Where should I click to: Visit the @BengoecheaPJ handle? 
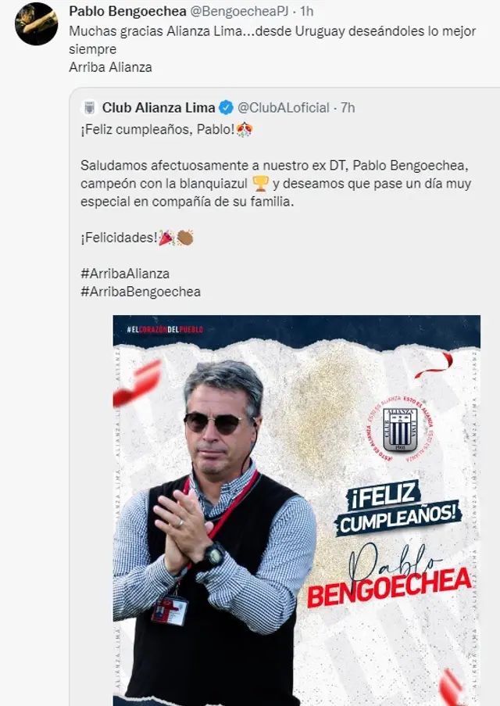(239, 11)
